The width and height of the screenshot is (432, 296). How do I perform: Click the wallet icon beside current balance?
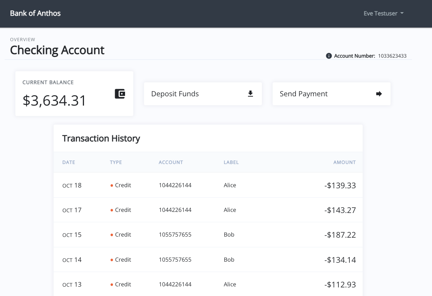click(x=120, y=94)
